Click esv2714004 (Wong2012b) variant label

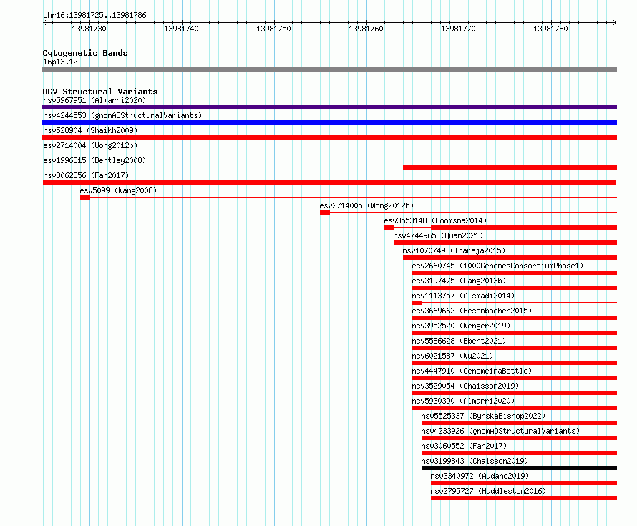[90, 145]
